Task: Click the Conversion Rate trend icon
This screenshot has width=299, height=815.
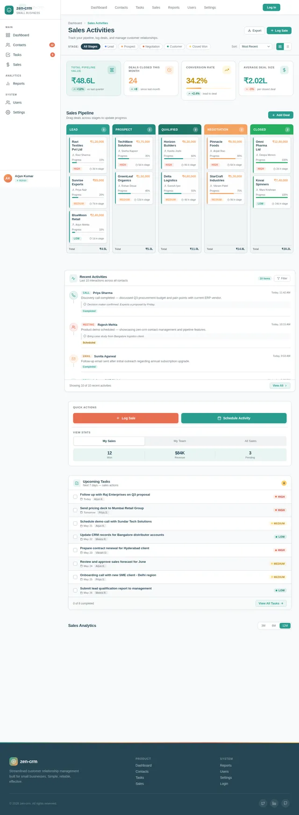Action: point(227,70)
